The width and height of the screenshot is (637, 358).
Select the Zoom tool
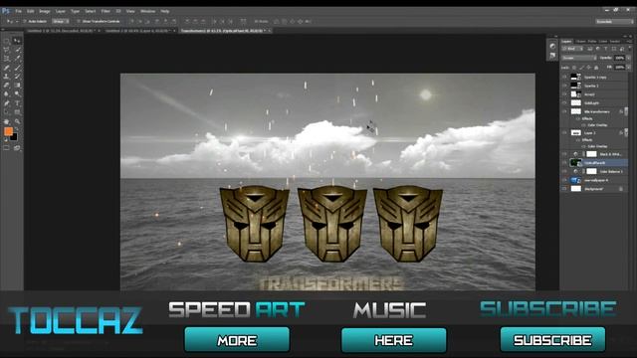tap(17, 121)
